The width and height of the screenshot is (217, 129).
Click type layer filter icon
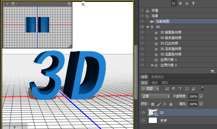click(180, 89)
